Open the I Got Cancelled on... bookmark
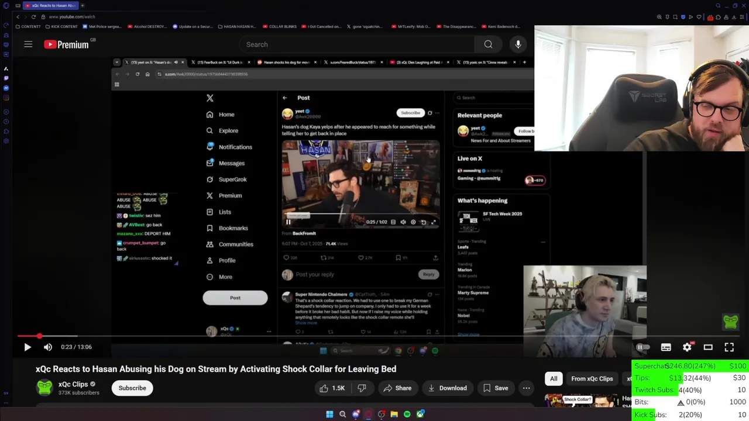The width and height of the screenshot is (749, 421). pyautogui.click(x=322, y=26)
